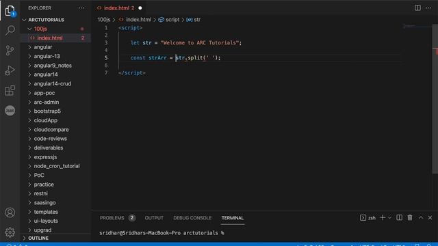Expand the upgrad folder

[42, 230]
